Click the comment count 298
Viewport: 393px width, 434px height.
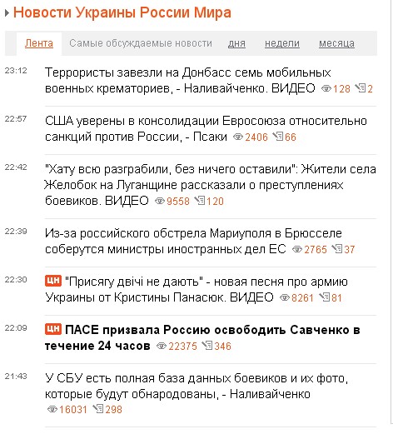(x=113, y=410)
